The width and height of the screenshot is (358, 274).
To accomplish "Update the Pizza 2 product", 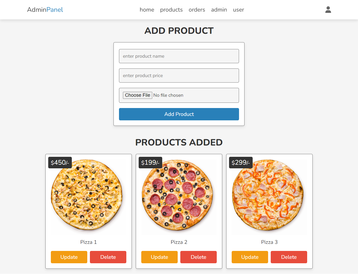I will pos(159,257).
